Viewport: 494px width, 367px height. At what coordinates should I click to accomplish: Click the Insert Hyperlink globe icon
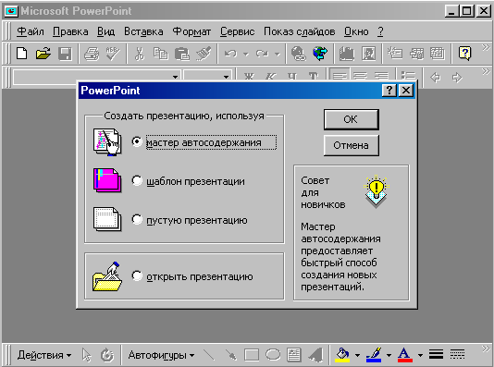(298, 54)
